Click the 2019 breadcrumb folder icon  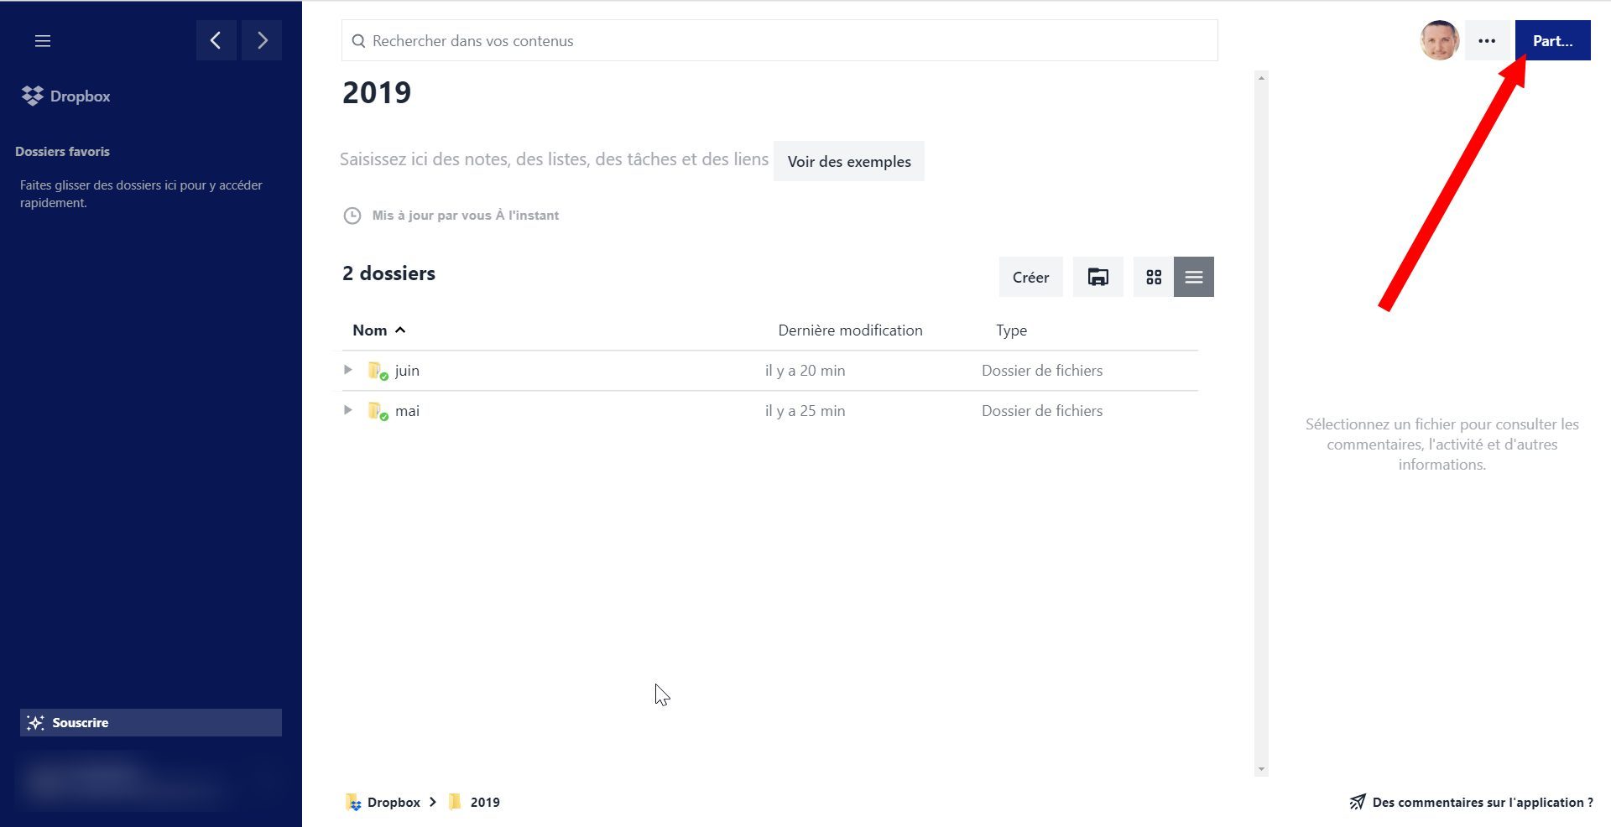click(x=455, y=802)
